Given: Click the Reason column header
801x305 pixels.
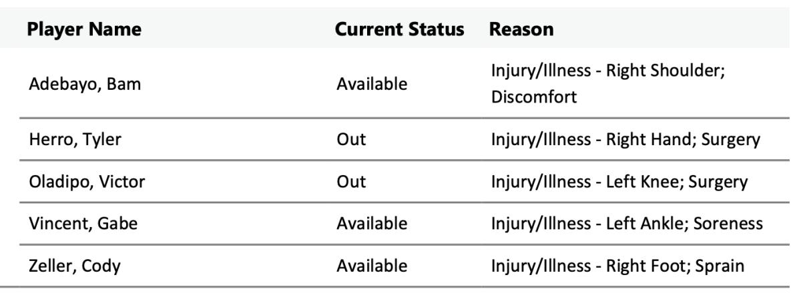Looking at the screenshot, I should click(x=521, y=30).
